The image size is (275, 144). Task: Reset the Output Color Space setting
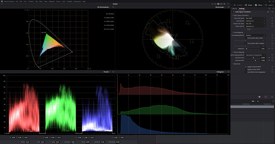coord(272,23)
